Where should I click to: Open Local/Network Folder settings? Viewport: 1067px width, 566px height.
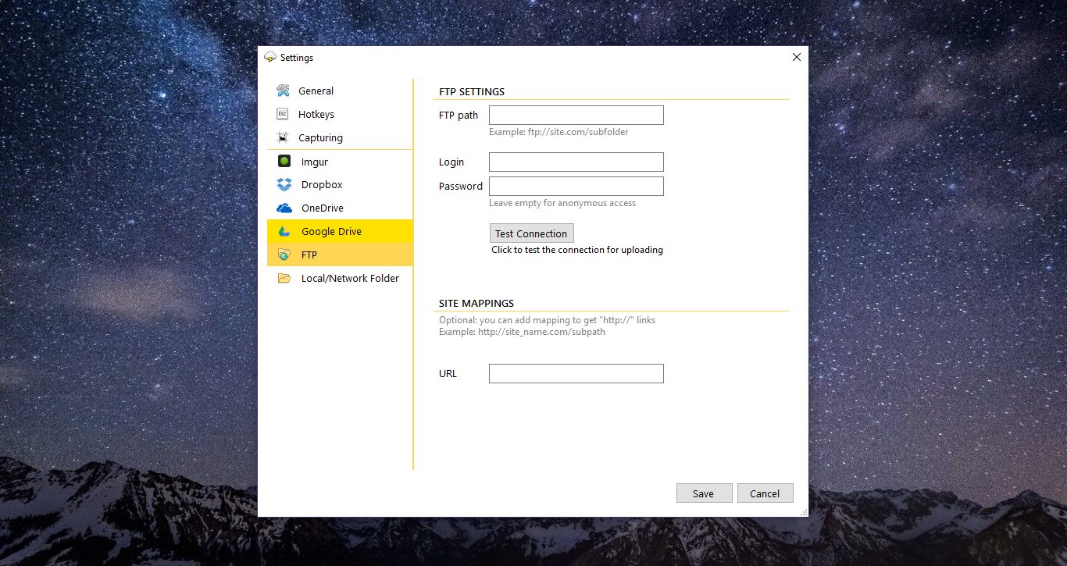click(340, 278)
